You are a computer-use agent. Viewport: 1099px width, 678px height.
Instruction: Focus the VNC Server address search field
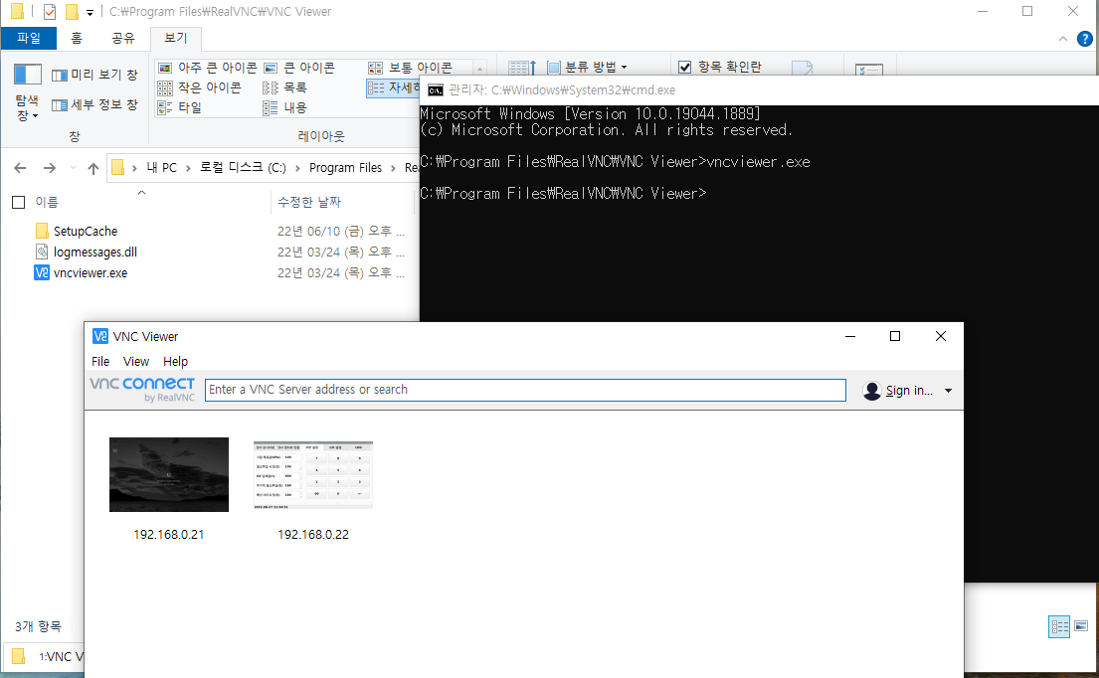525,390
